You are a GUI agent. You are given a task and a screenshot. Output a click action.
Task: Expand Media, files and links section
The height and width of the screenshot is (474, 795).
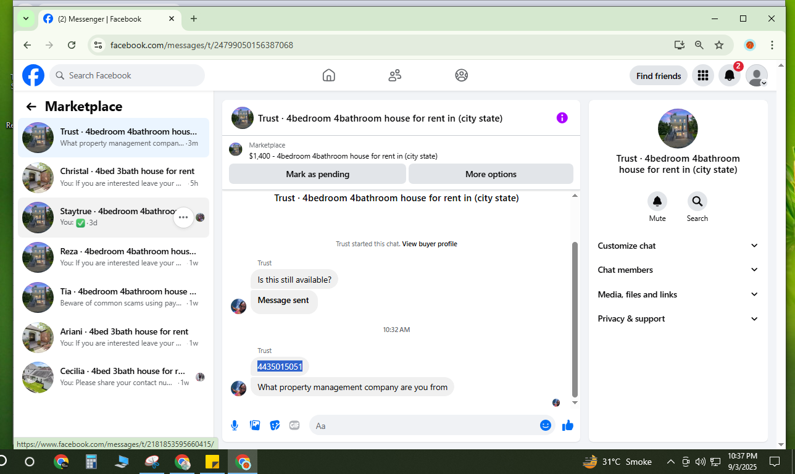(x=678, y=294)
